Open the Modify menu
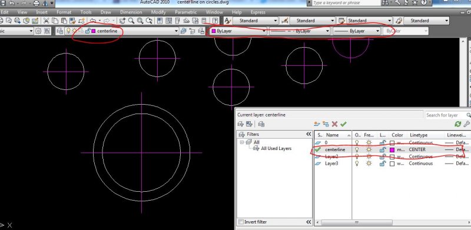471x230 pixels. (x=158, y=12)
